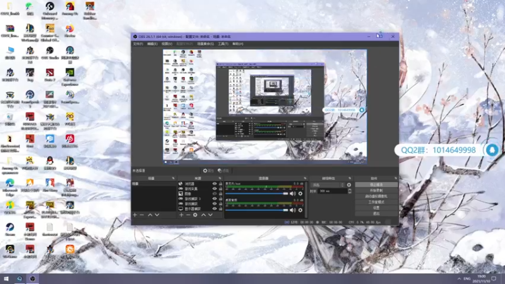Open the 场景集合(S) menu in OBS
Image resolution: width=505 pixels, height=284 pixels.
pos(206,44)
